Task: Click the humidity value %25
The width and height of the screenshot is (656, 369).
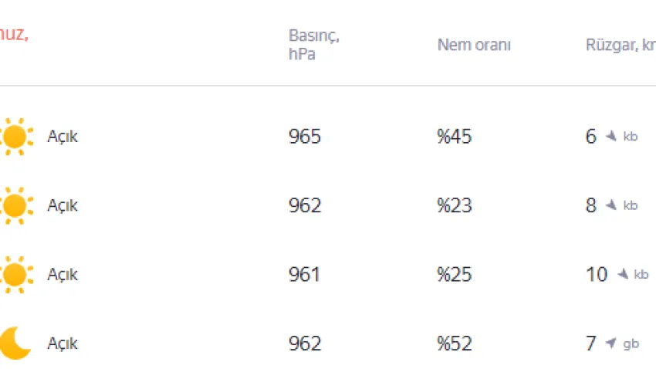Action: (455, 274)
